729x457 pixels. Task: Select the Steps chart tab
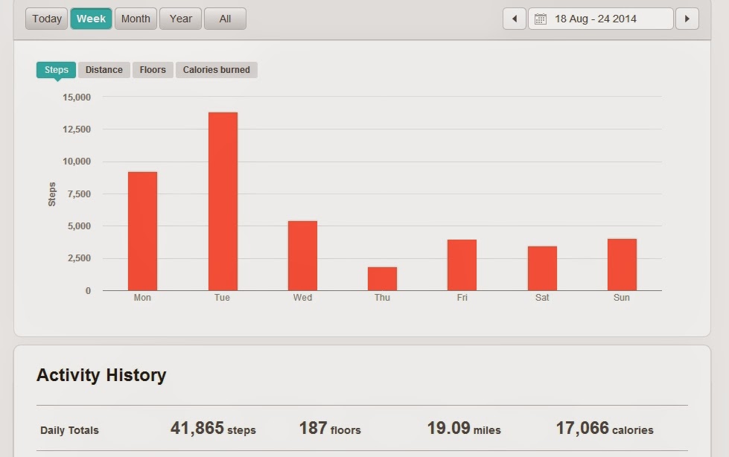coord(57,70)
